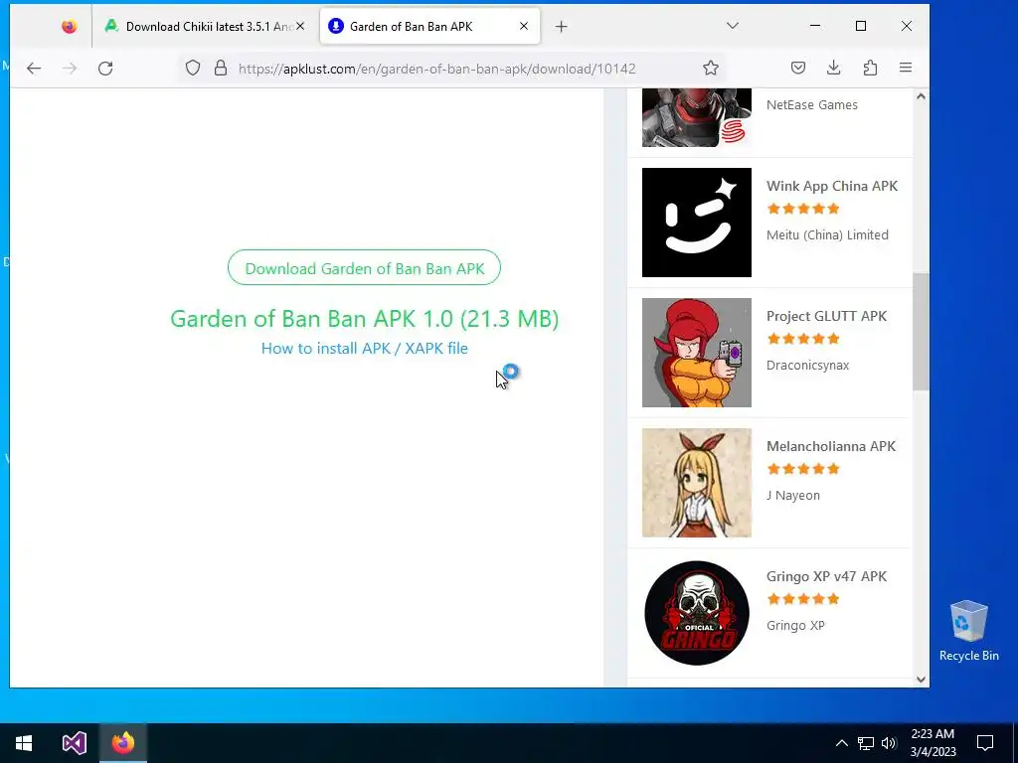Click Gringo XP star rating
The height and width of the screenshot is (763, 1018).
(803, 599)
